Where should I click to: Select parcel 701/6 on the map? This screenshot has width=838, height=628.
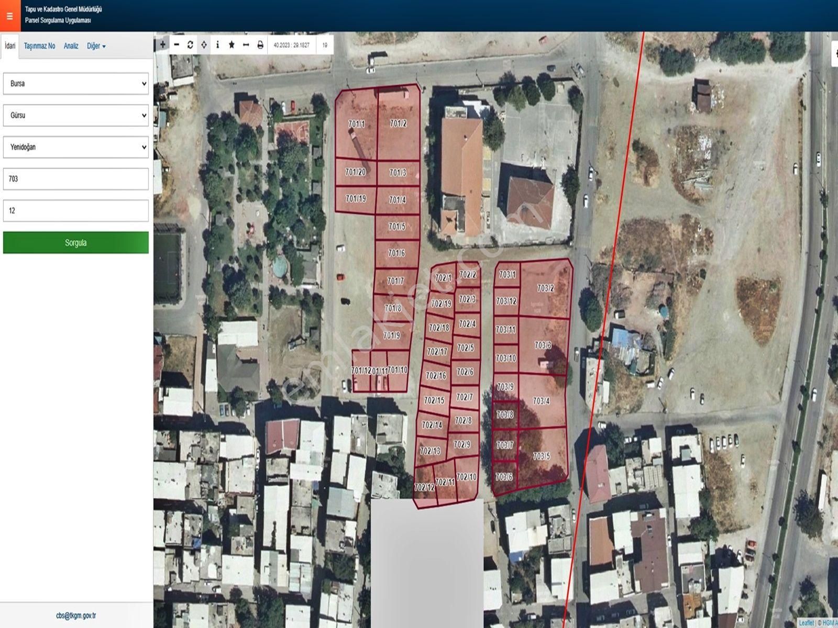coord(396,253)
